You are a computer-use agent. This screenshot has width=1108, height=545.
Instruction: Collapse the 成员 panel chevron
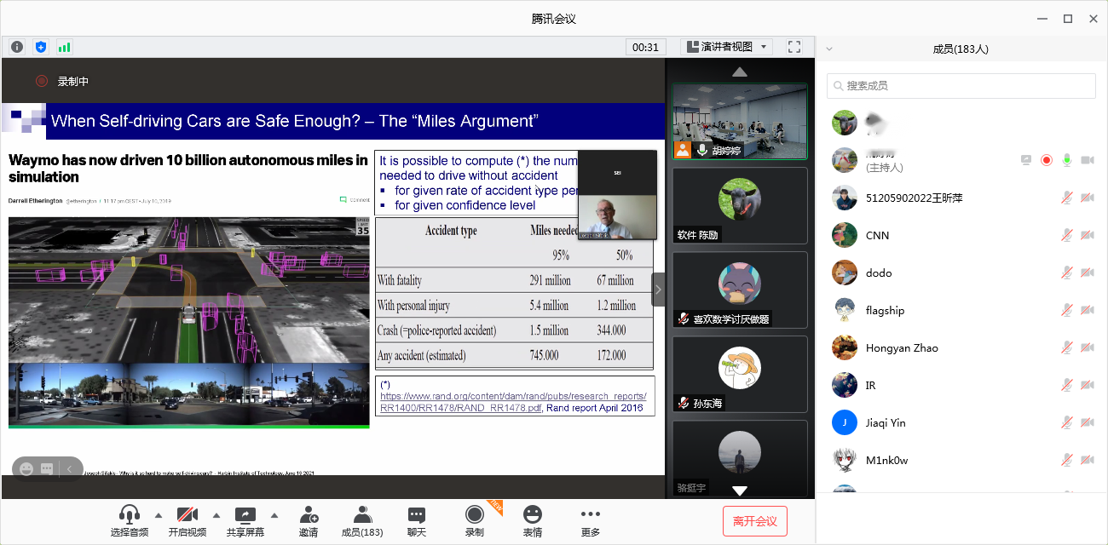(829, 49)
